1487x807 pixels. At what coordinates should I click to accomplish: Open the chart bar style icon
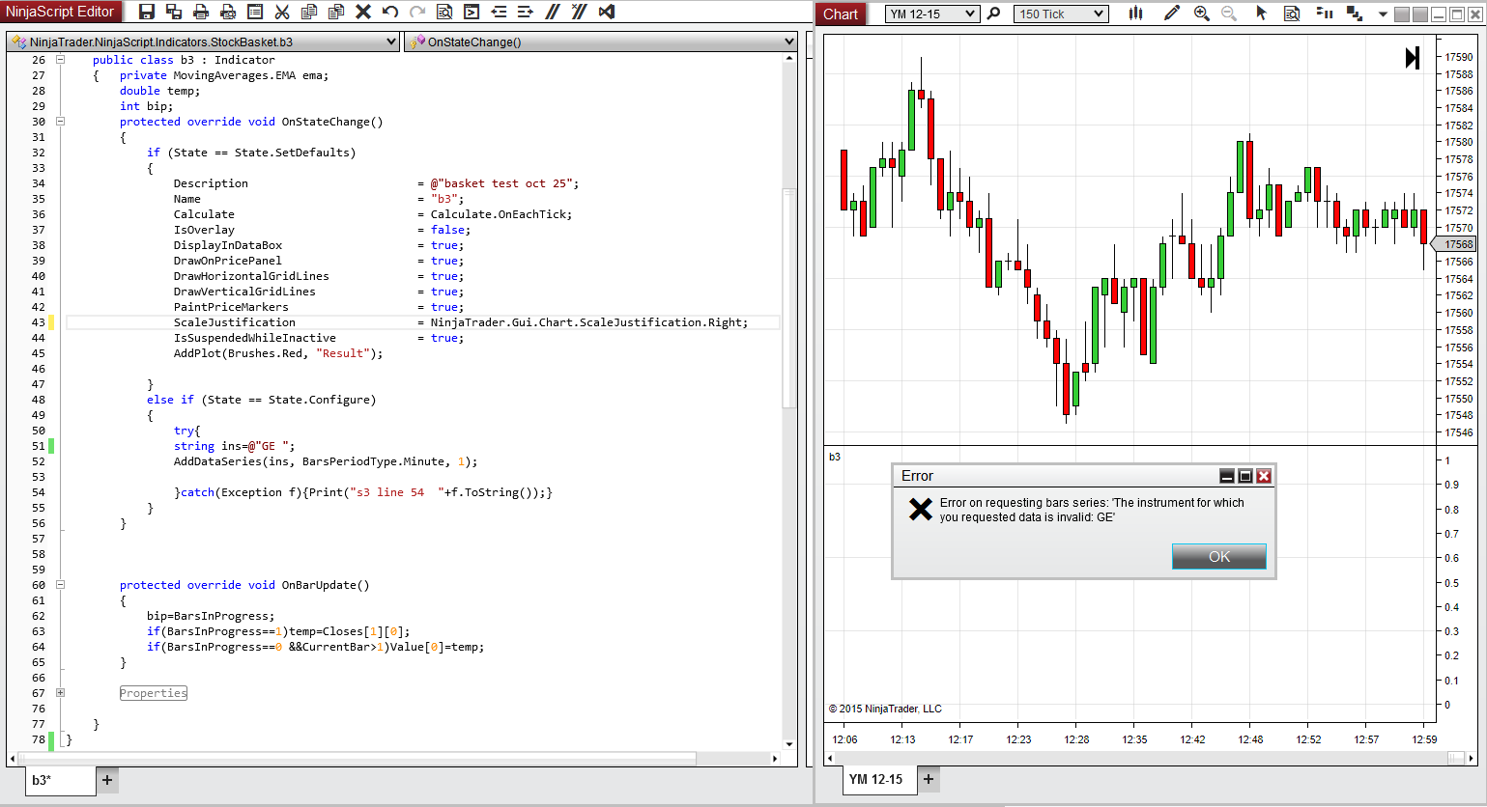pyautogui.click(x=1136, y=14)
